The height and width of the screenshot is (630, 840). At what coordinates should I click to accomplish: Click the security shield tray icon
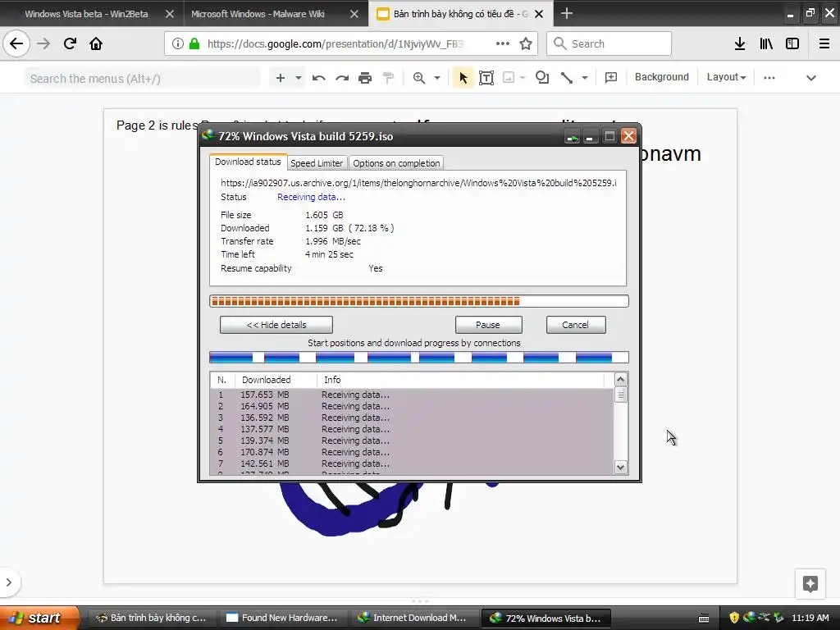[x=734, y=618]
